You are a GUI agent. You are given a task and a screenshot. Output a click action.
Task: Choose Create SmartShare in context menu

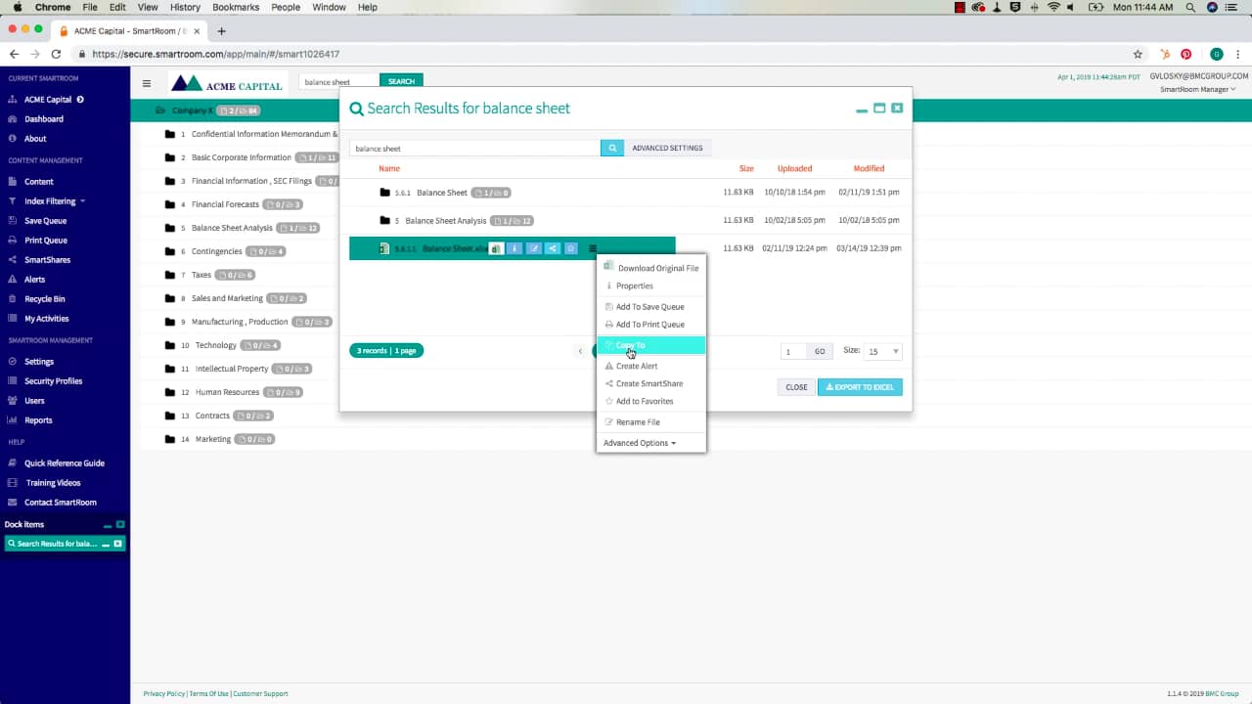(x=651, y=383)
